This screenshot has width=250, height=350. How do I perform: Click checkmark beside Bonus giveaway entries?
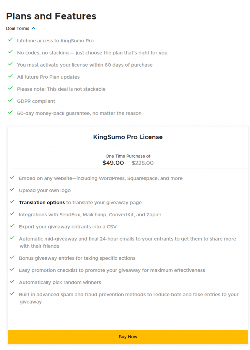click(12, 257)
